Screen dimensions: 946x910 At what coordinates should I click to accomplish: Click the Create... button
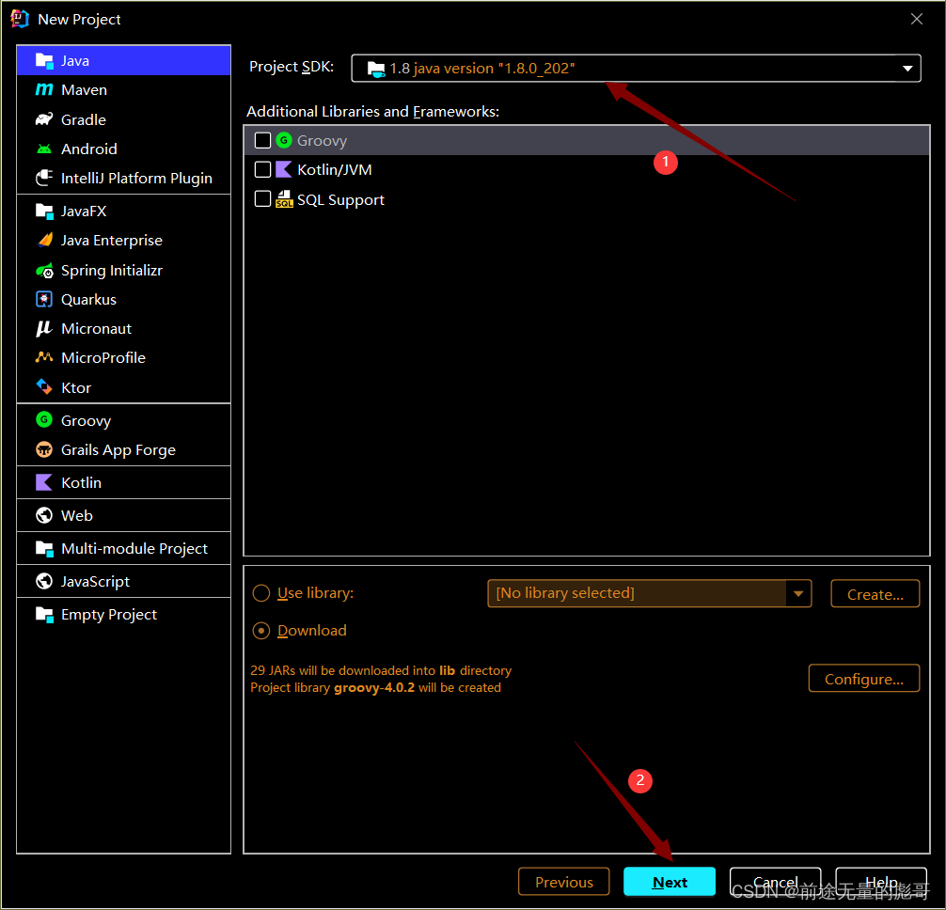point(875,594)
